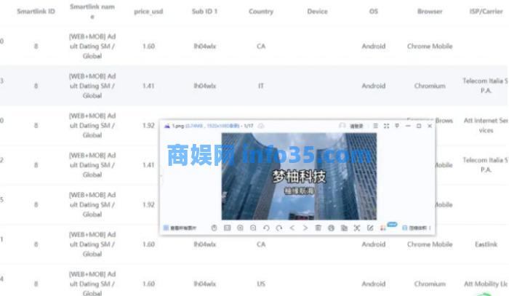Click the building photo preview in viewer
Screen dimensions: 509x296
(x=298, y=176)
